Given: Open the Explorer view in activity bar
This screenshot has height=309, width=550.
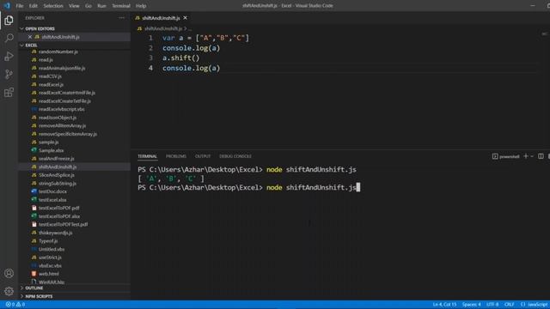Looking at the screenshot, I should [x=9, y=21].
